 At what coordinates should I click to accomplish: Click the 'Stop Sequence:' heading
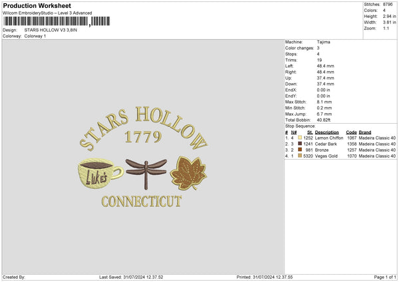(301, 126)
